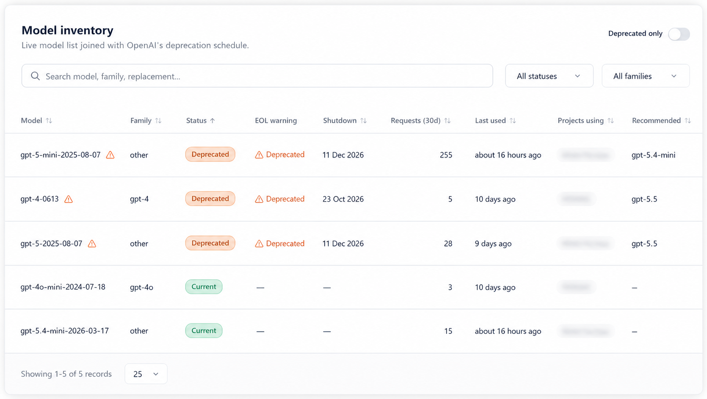Click Deprecated badge in gpt-4-0613 row
The width and height of the screenshot is (707, 399).
(x=210, y=199)
